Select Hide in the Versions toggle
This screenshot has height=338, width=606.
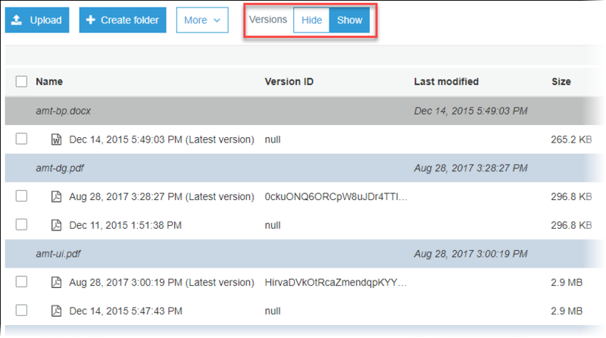[311, 20]
